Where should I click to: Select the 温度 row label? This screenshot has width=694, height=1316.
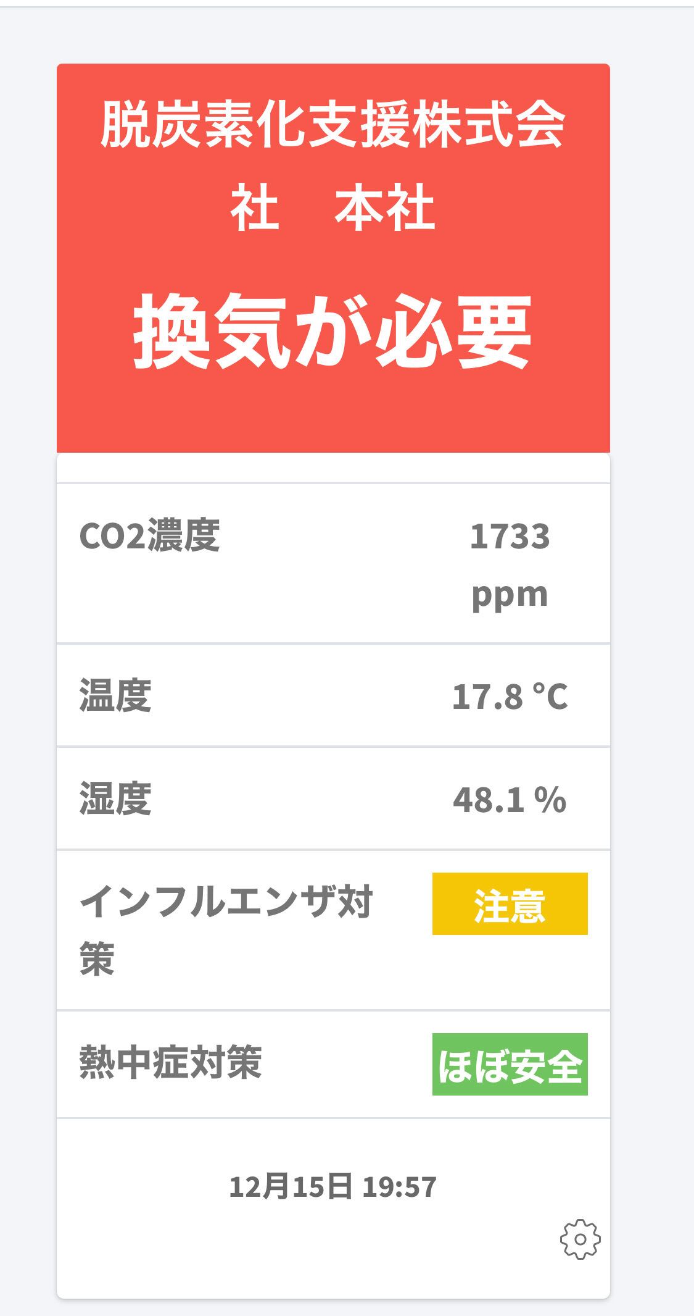(115, 695)
